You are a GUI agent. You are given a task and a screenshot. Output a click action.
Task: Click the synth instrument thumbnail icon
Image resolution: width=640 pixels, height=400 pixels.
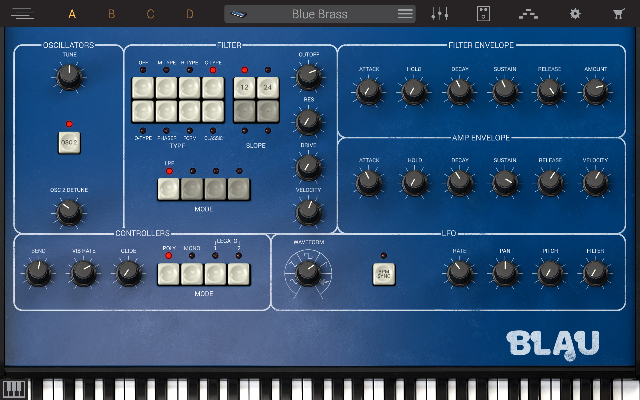[239, 14]
